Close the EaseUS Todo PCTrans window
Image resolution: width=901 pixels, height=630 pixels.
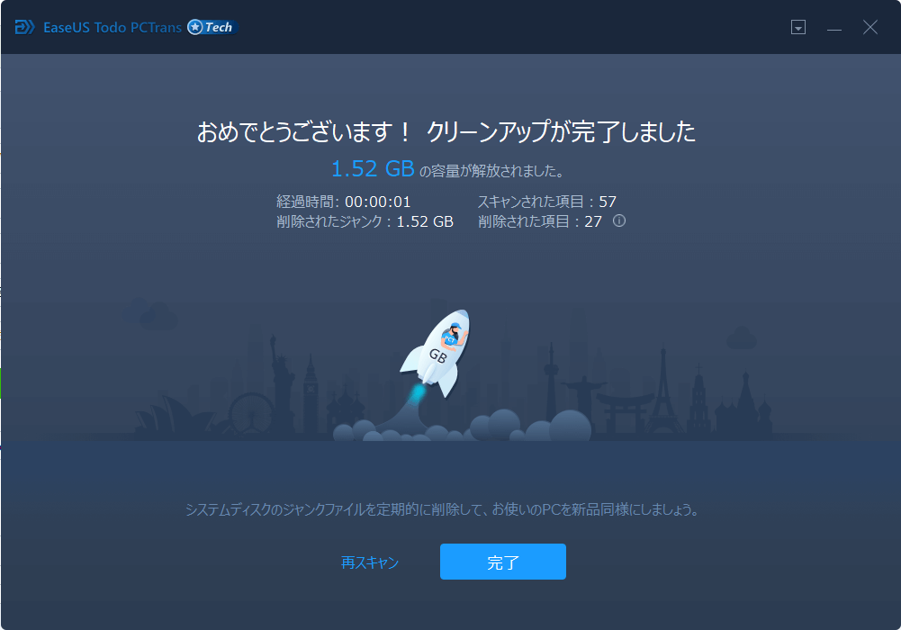coord(870,28)
